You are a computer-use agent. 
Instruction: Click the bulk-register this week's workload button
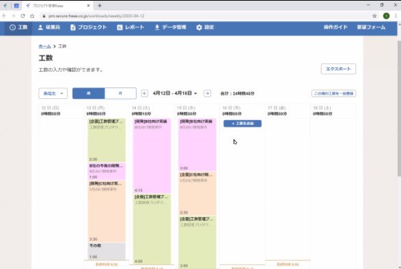tap(333, 94)
